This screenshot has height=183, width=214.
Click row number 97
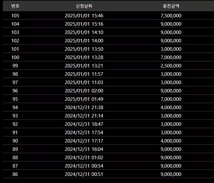click(15, 83)
